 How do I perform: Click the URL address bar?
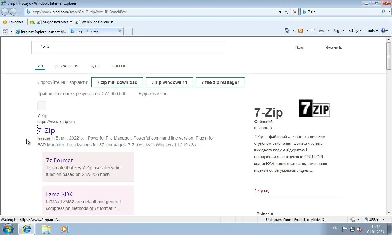pyautogui.click(x=152, y=12)
